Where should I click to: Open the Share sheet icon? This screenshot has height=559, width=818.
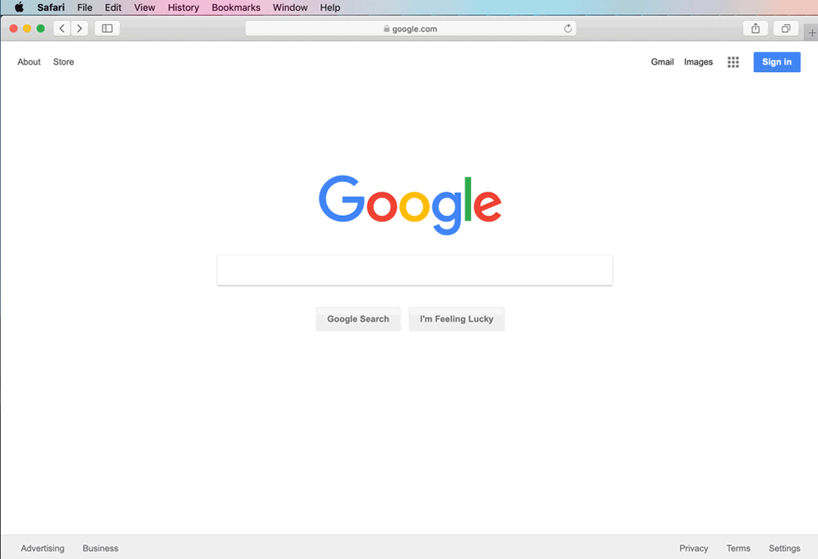[x=755, y=28]
